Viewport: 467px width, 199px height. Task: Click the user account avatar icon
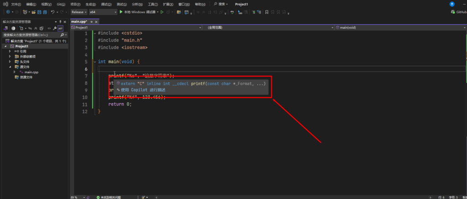tap(452, 4)
